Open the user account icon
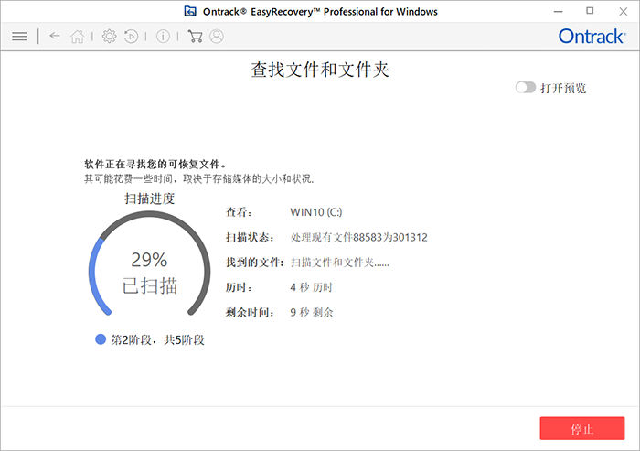The image size is (640, 451). [217, 37]
